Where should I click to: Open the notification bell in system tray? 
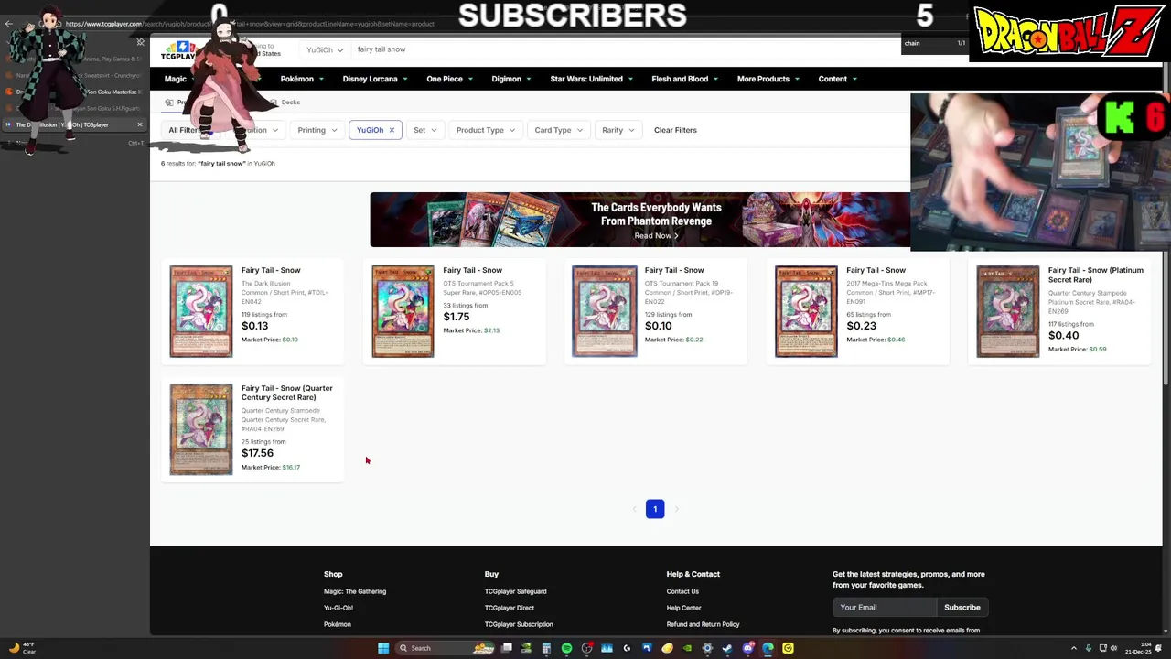pos(1158,648)
